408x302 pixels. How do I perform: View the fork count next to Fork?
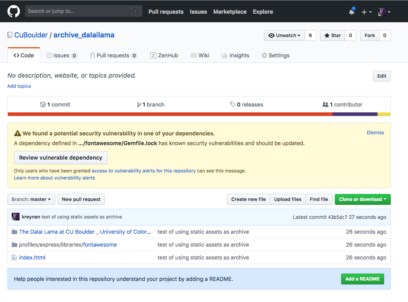click(x=385, y=36)
